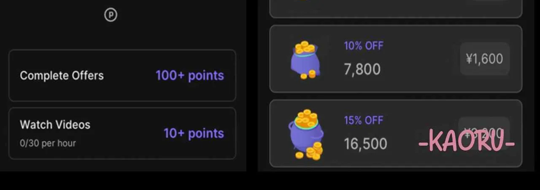Viewport: 540px width, 190px height.
Task: Select the purple coin bag icon
Action: click(305, 60)
